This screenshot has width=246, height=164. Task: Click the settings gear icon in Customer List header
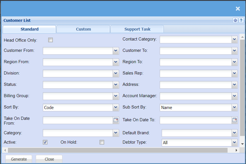(235, 20)
